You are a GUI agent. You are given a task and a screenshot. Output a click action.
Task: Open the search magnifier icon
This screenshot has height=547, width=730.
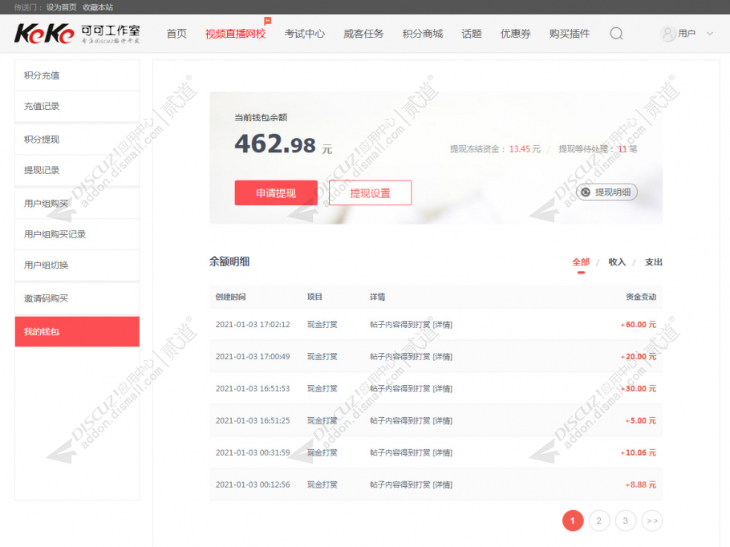click(616, 34)
